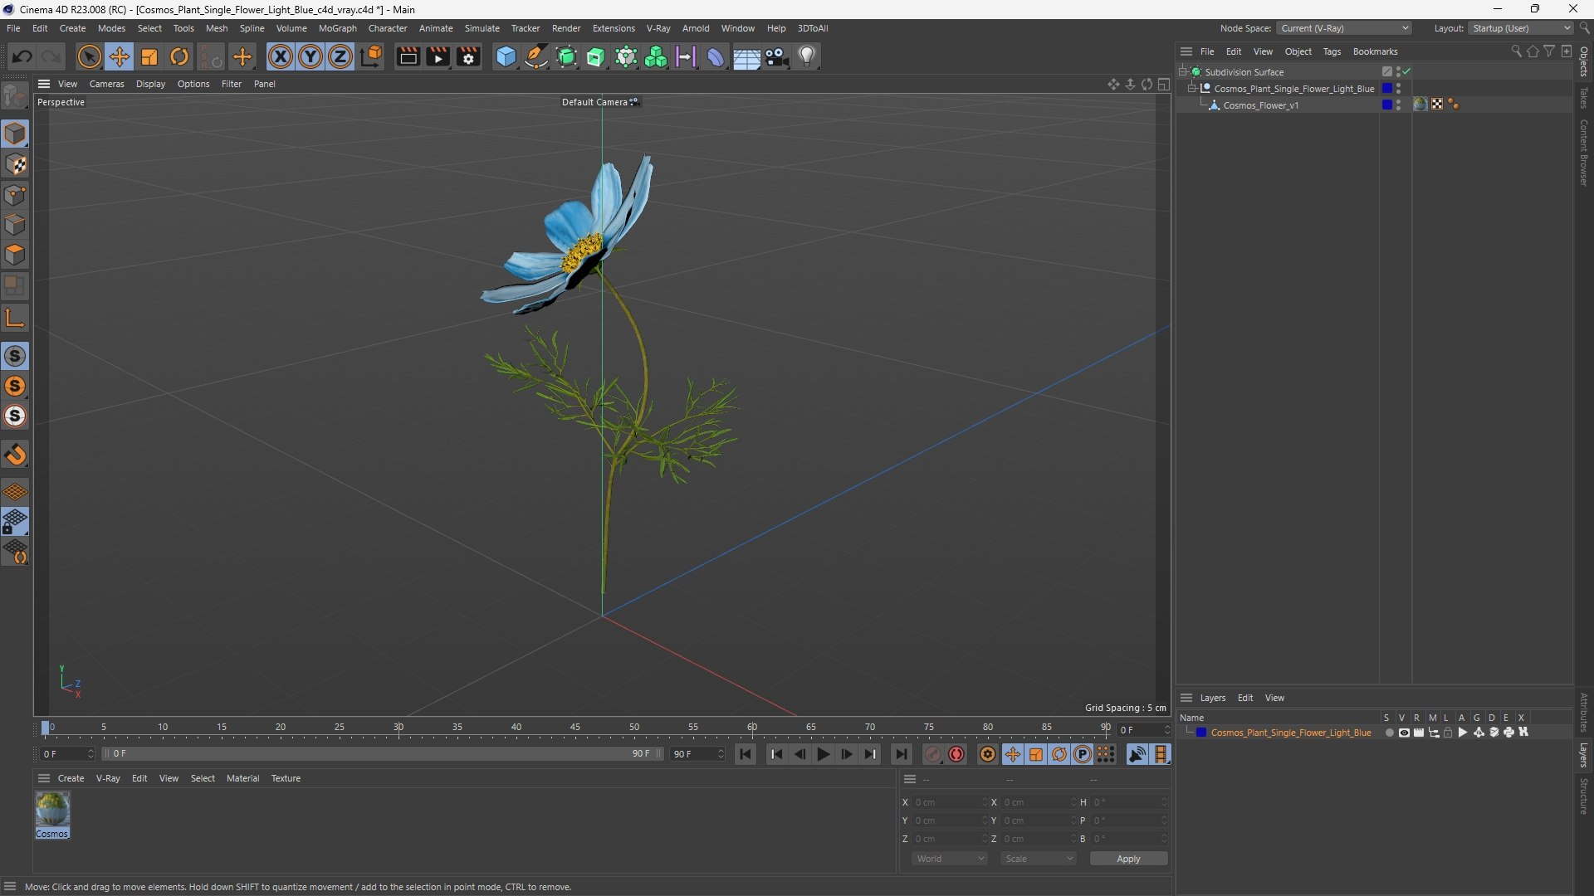The width and height of the screenshot is (1594, 896).
Task: Click Render View clapperboard icon
Action: (x=408, y=56)
